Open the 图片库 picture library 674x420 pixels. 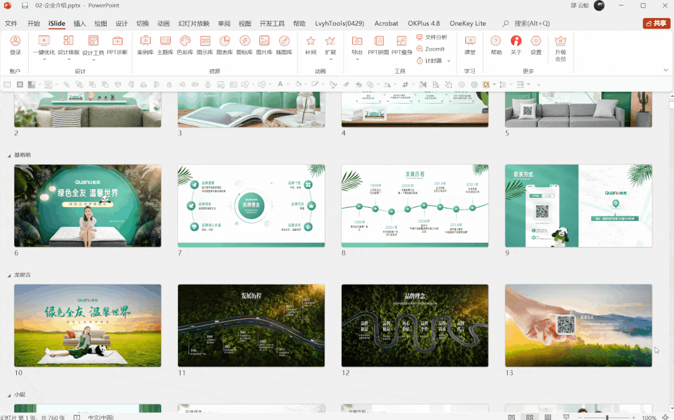coord(264,45)
